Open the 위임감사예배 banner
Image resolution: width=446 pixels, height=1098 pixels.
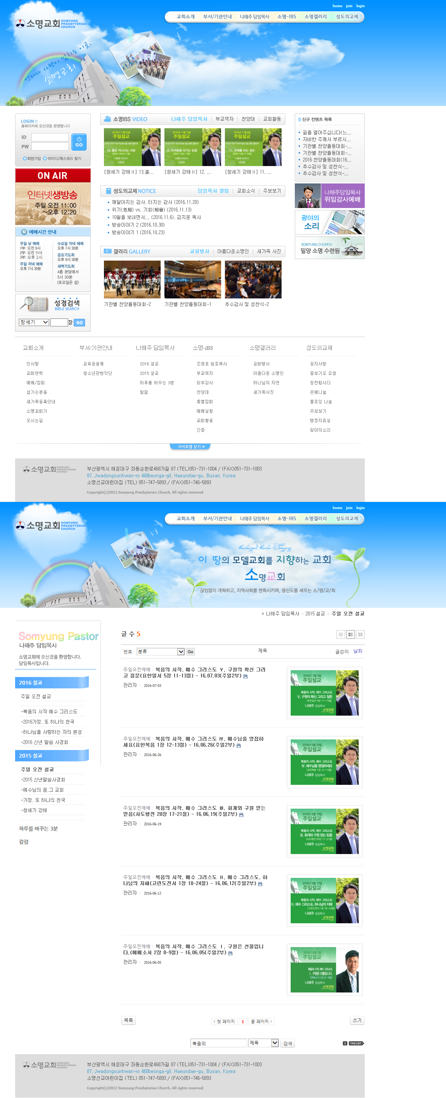[329, 196]
